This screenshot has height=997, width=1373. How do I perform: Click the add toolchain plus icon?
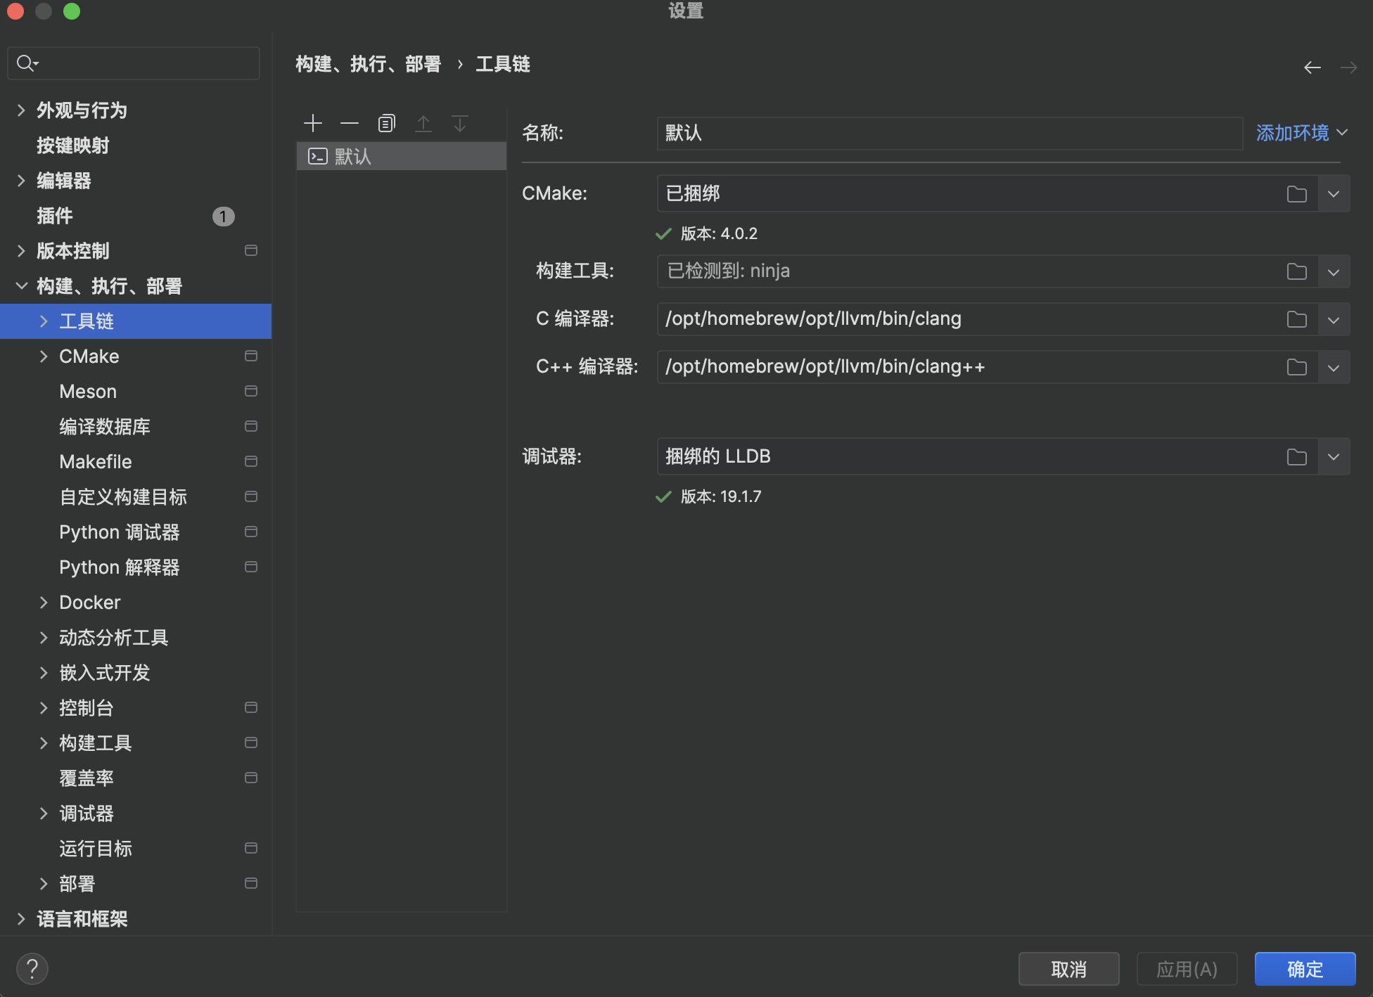tap(313, 124)
